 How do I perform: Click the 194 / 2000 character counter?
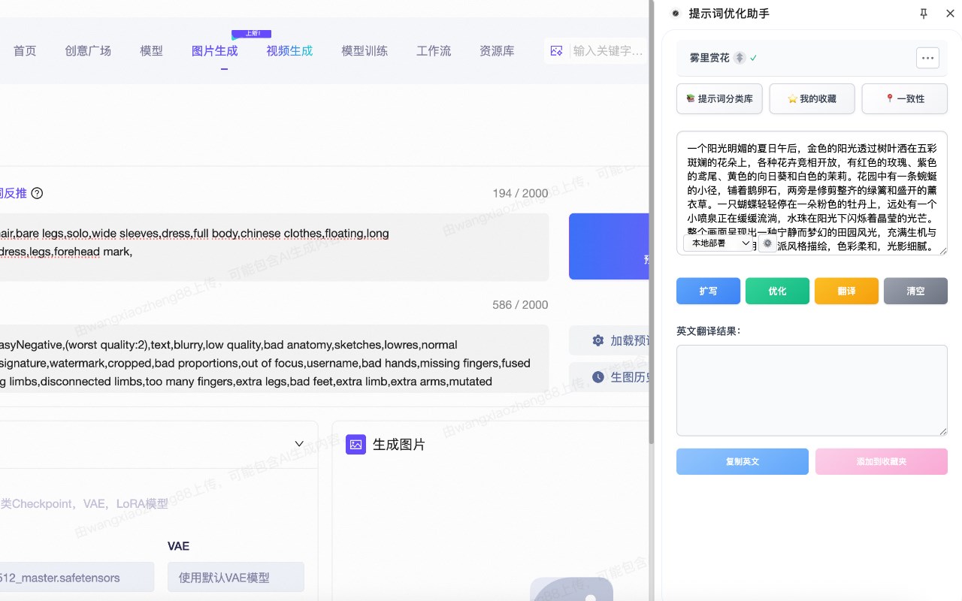coord(520,193)
